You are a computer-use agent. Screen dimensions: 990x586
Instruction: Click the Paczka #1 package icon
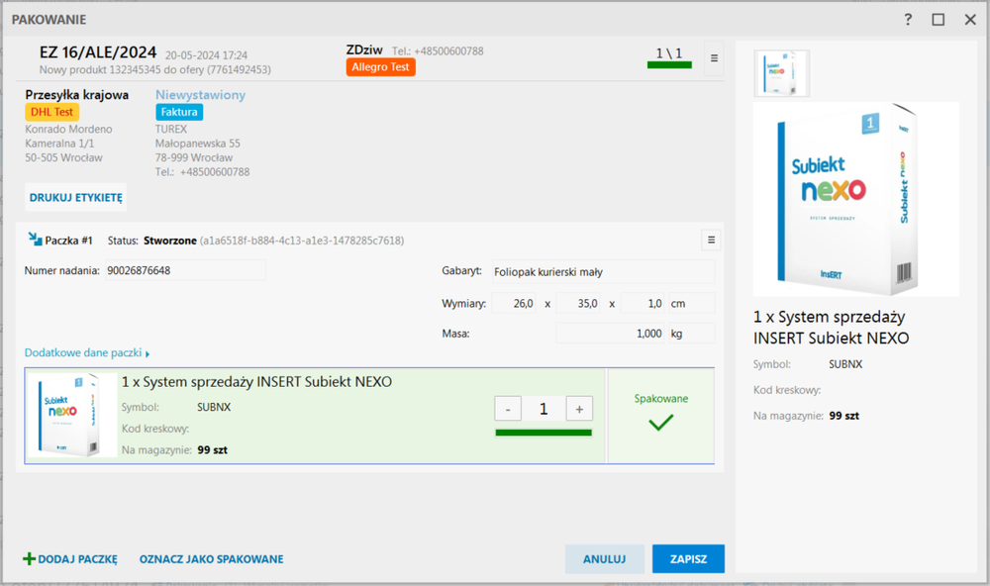pyautogui.click(x=35, y=240)
